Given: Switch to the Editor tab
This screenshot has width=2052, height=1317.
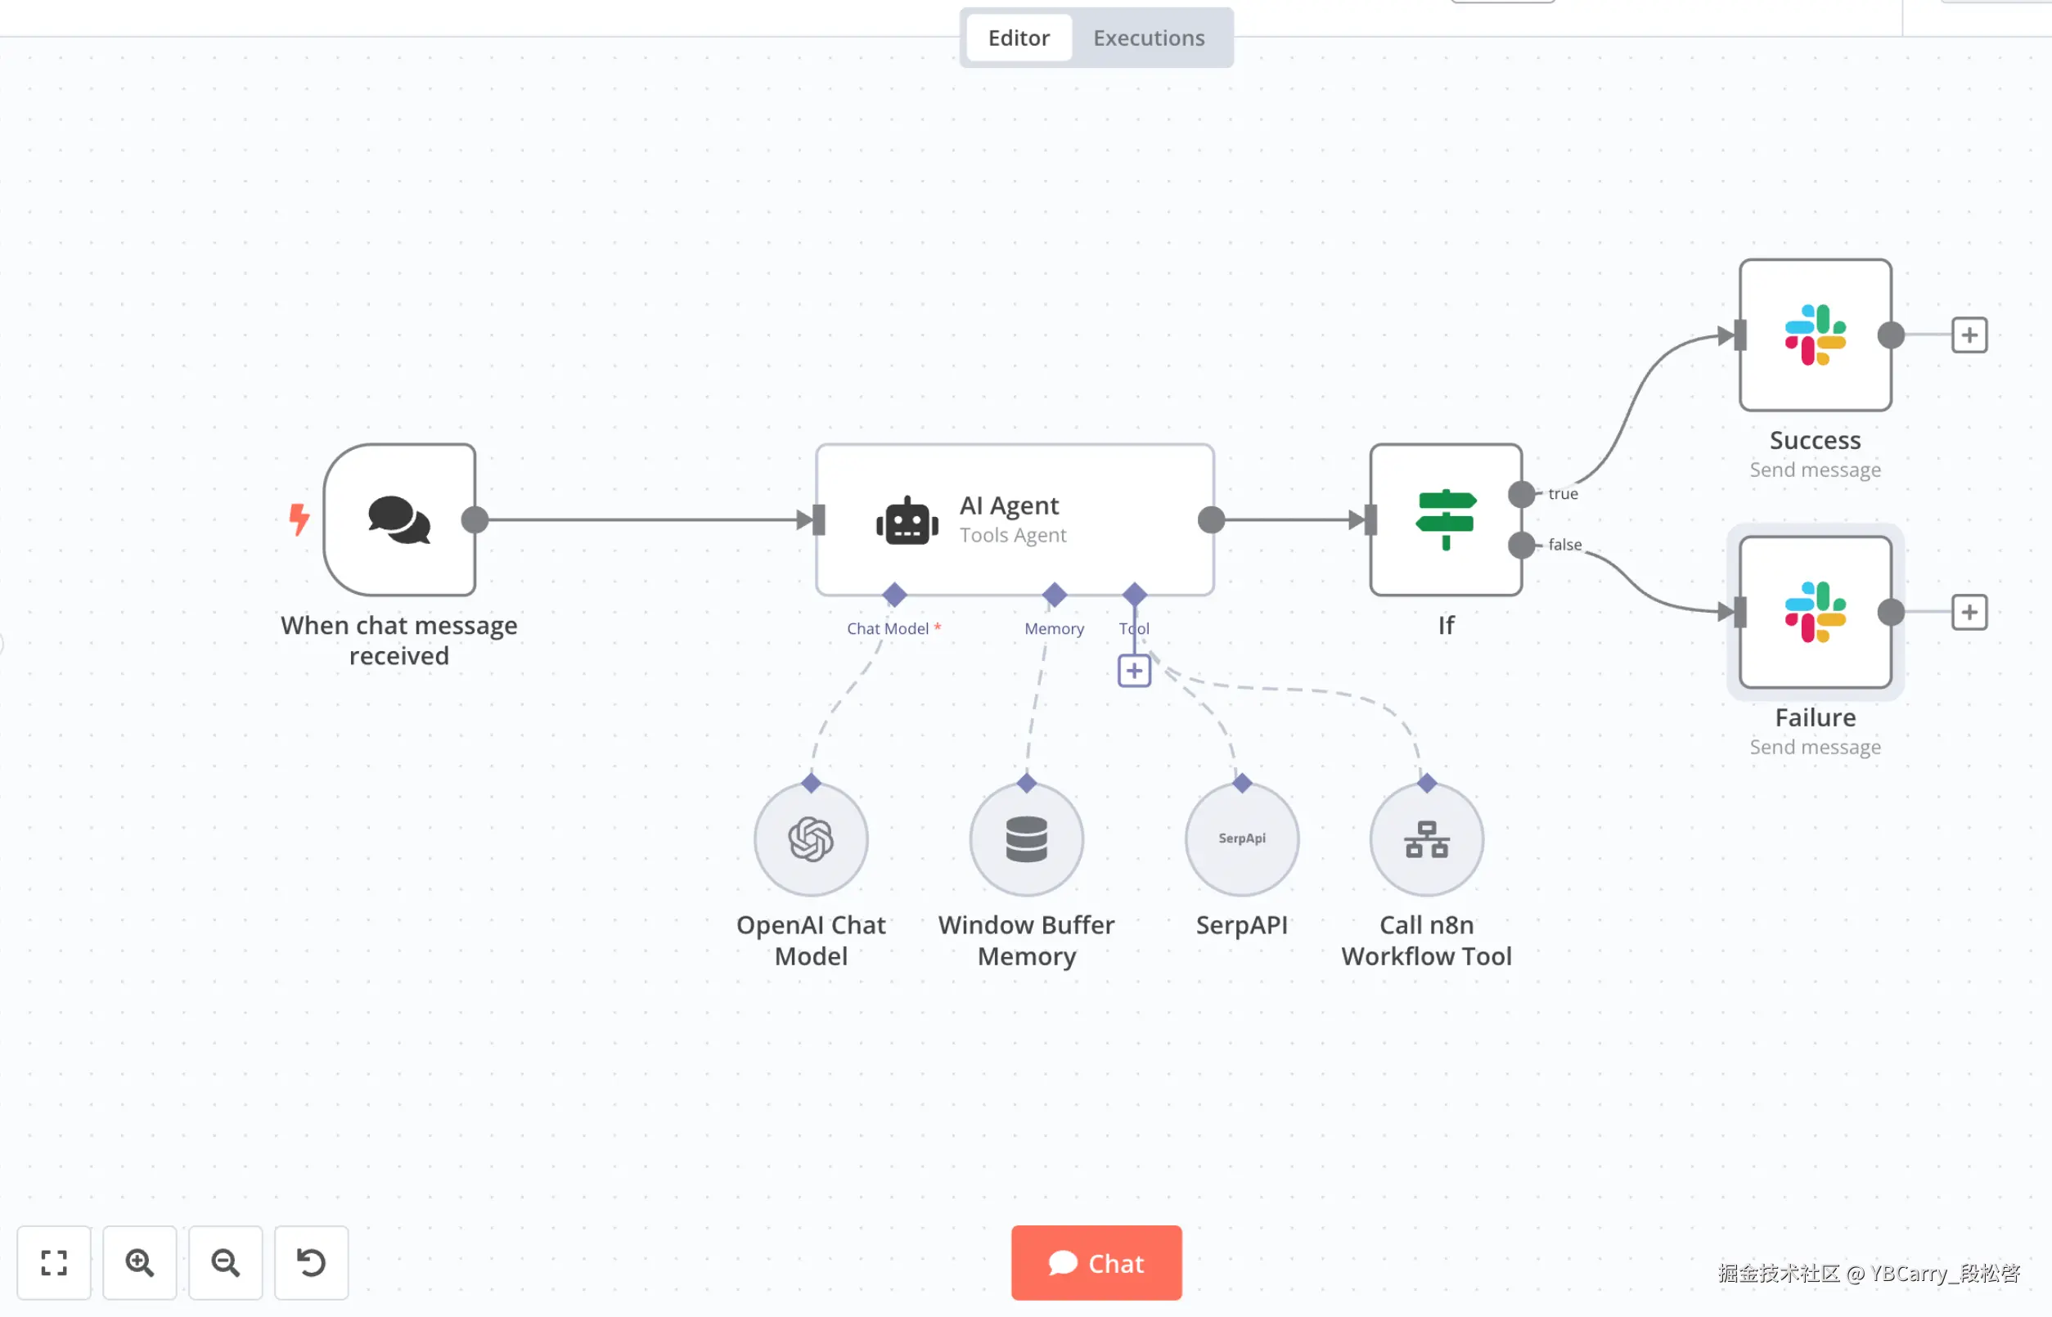Looking at the screenshot, I should pos(1018,38).
